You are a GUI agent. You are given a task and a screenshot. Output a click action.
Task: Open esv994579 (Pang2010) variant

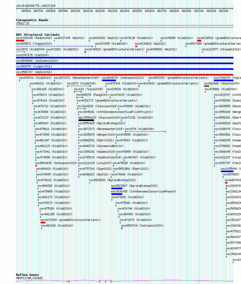[93, 94]
